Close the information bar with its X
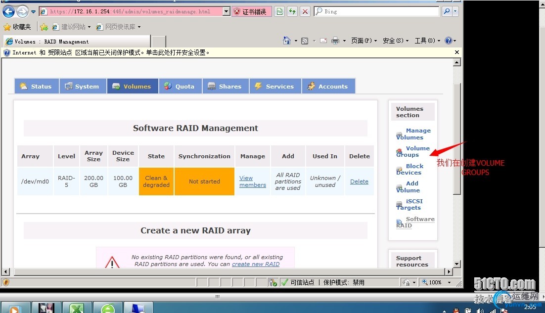 pos(456,52)
